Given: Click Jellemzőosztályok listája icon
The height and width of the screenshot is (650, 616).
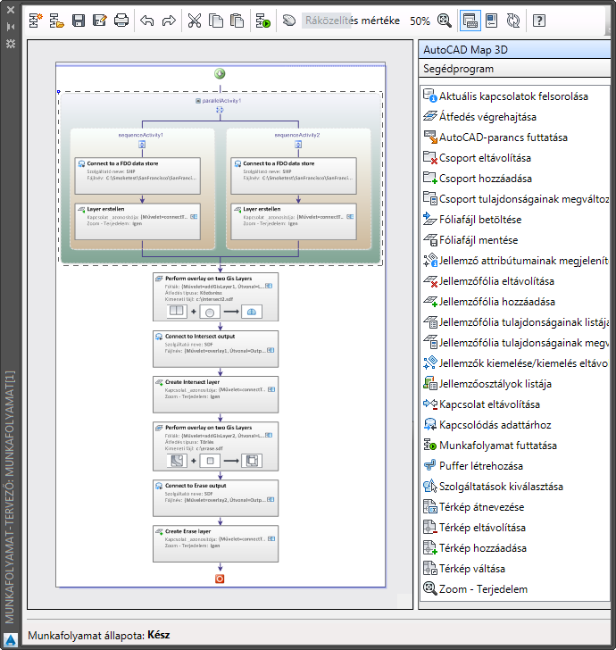Looking at the screenshot, I should pyautogui.click(x=430, y=383).
